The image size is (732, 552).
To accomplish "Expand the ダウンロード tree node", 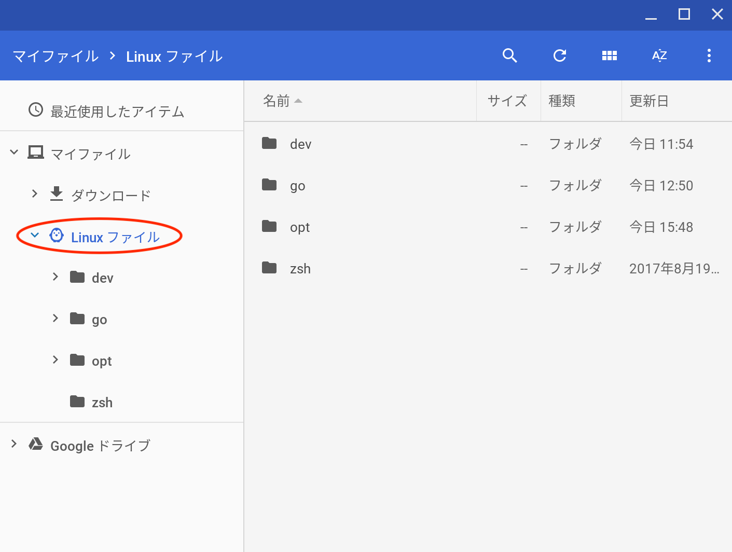I will pos(35,194).
